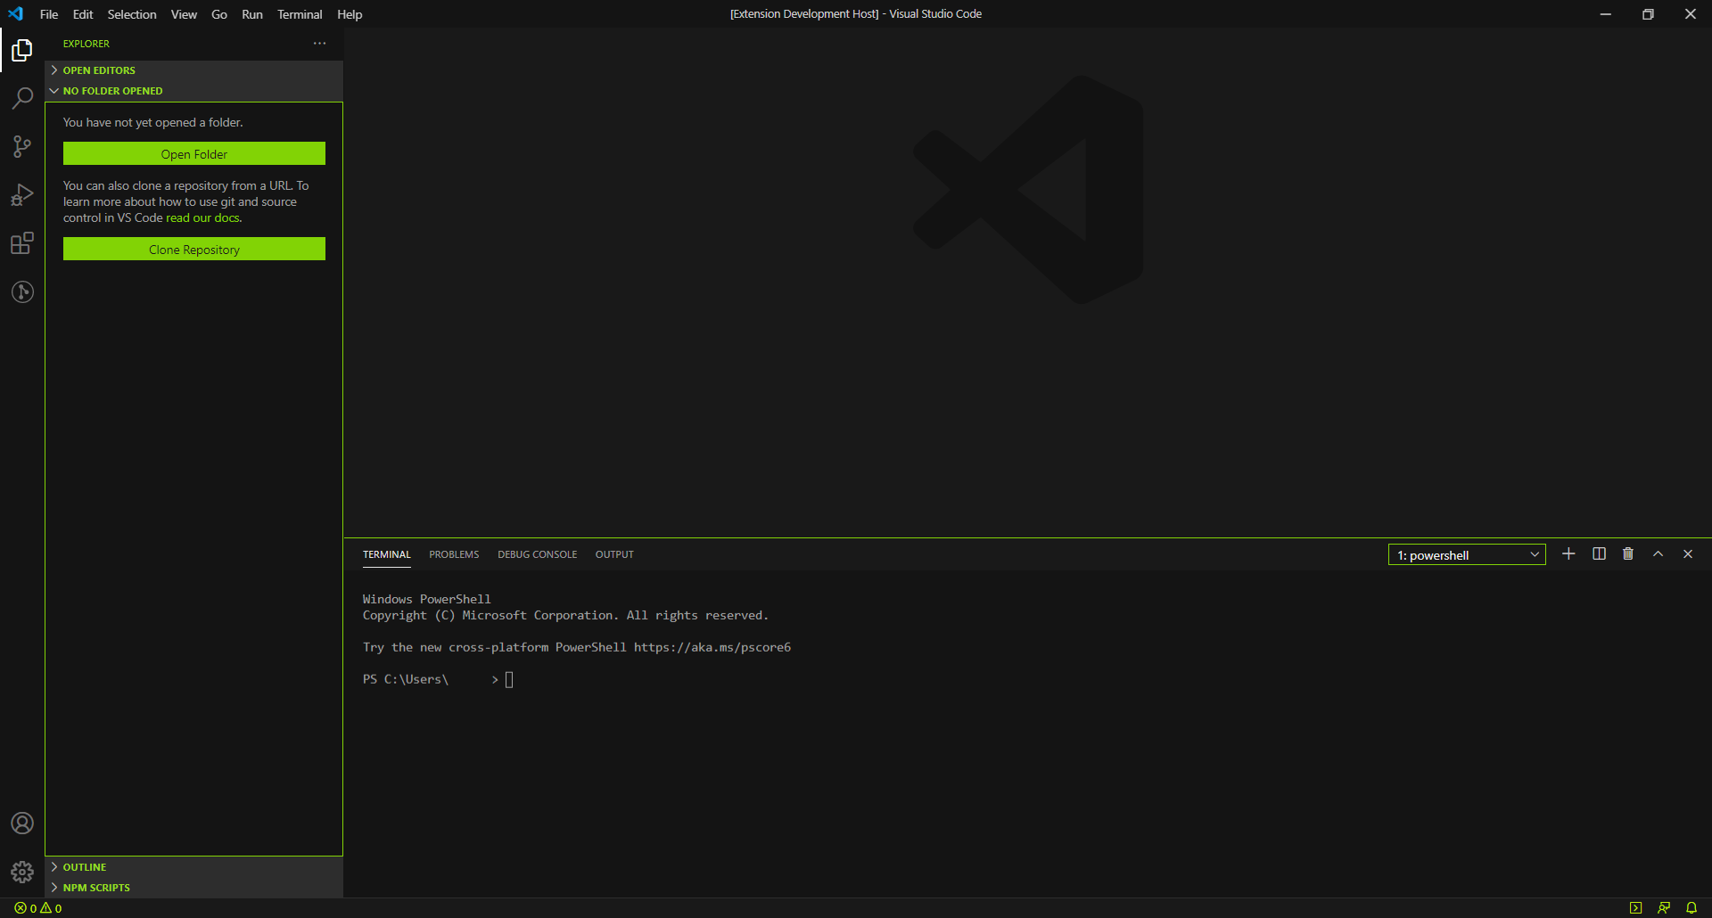The image size is (1712, 918).
Task: Open the Git graph icon in activity bar
Action: pyautogui.click(x=22, y=291)
